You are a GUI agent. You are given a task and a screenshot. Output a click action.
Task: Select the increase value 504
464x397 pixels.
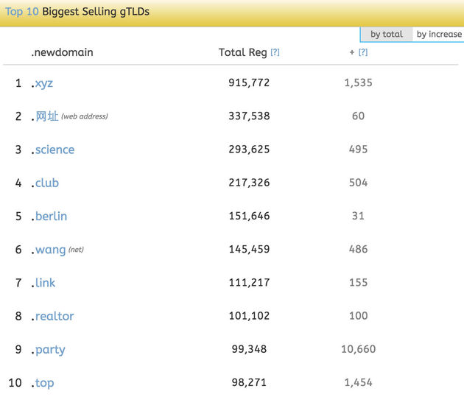358,183
